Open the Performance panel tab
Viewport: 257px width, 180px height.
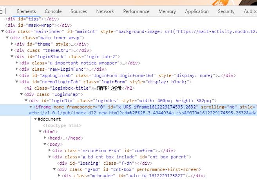coord(136,11)
